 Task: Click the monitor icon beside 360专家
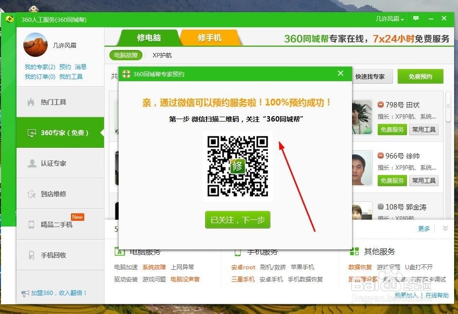point(32,133)
